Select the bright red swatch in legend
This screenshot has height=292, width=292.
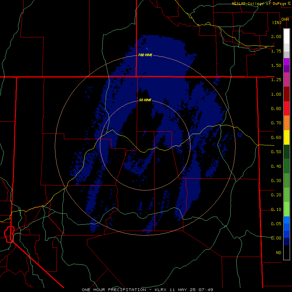point(286,108)
